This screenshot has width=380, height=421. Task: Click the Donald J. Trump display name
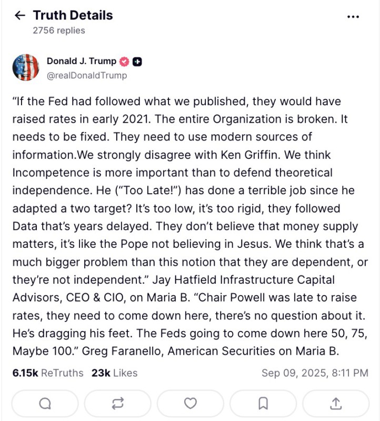pyautogui.click(x=81, y=61)
